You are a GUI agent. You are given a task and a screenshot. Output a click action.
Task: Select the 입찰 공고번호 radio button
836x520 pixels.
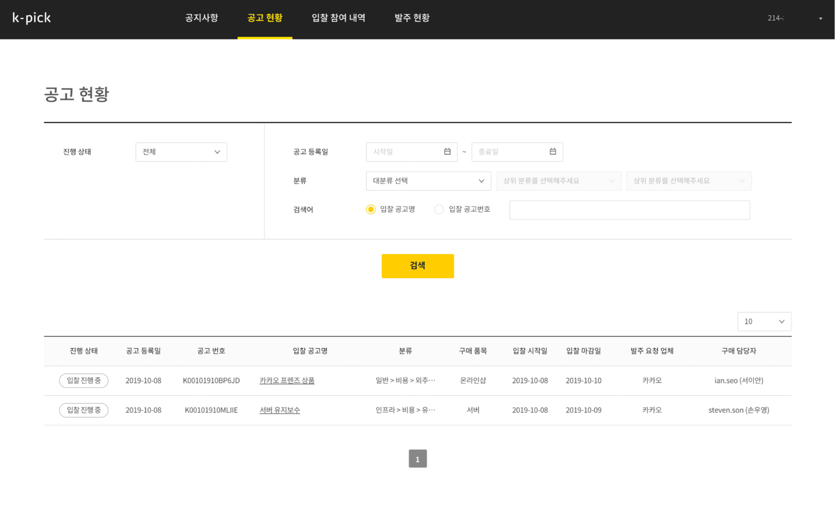[439, 209]
